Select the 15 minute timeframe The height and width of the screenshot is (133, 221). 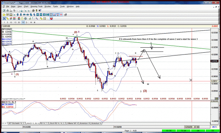tap(15, 22)
